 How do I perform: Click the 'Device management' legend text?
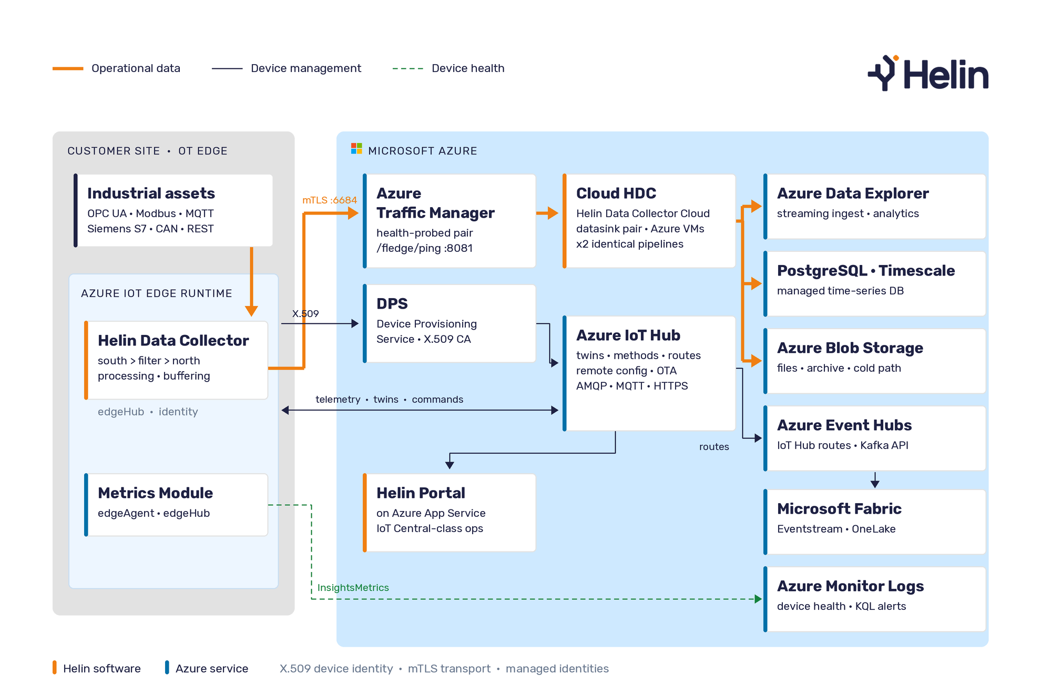(306, 68)
